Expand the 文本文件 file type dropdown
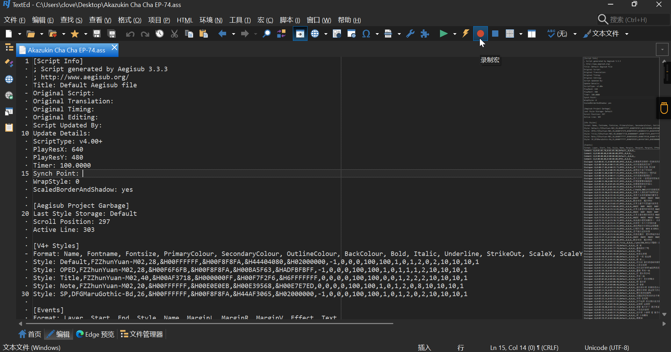Screen dimensions: 671x352 [x=627, y=34]
